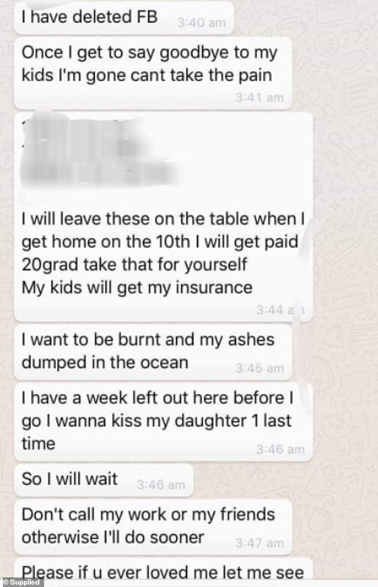Select the 'Please if u ever loved me' message
The height and width of the screenshot is (587, 378).
(x=163, y=573)
